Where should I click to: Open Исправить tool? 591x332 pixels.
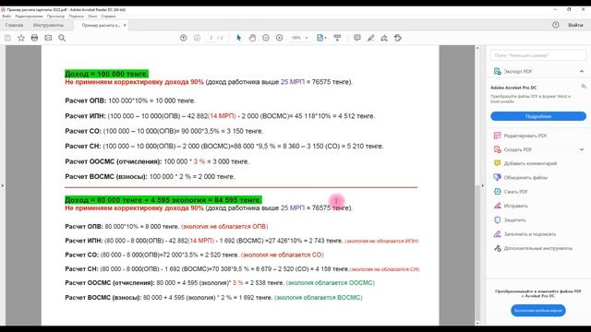[x=511, y=206]
